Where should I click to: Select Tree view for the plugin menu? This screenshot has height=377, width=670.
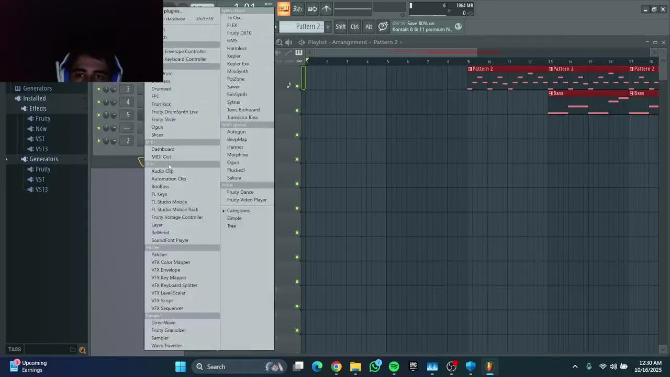tap(231, 226)
